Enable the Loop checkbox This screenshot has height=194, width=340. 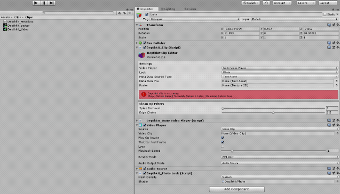point(223,147)
